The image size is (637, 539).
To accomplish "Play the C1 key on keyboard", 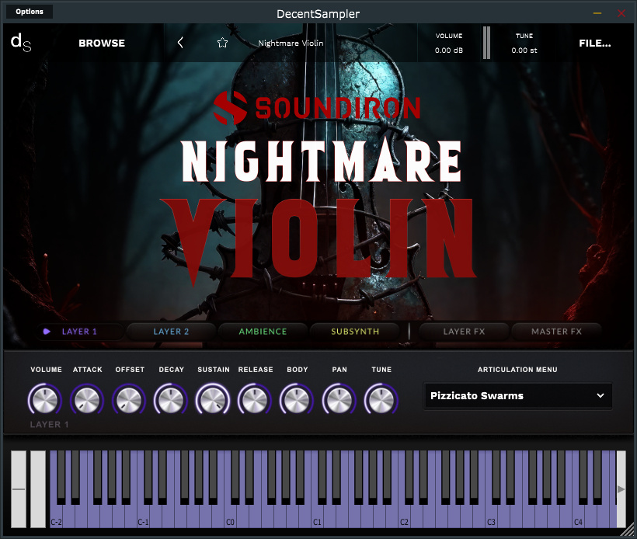I will 317,516.
